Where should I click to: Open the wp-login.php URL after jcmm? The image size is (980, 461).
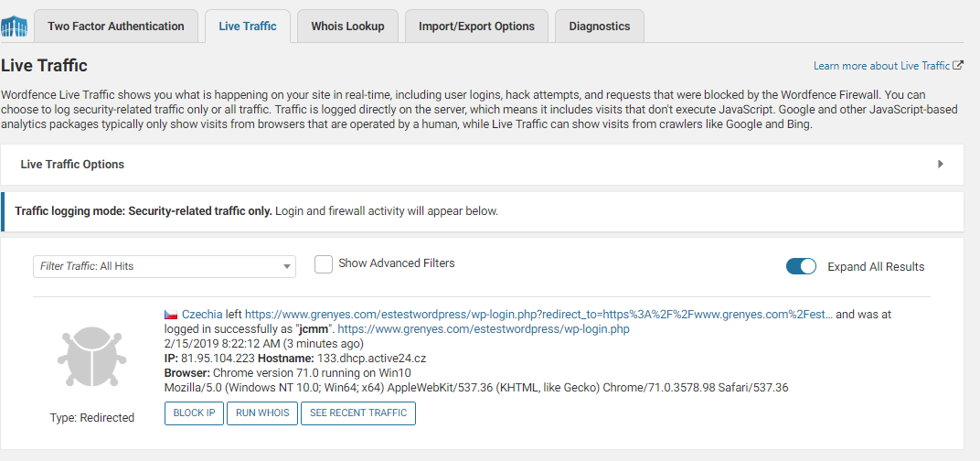tap(484, 328)
